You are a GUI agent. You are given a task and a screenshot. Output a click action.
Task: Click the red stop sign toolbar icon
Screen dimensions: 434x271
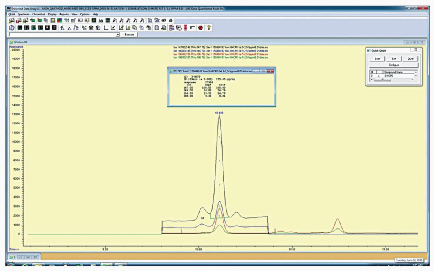coord(201,28)
